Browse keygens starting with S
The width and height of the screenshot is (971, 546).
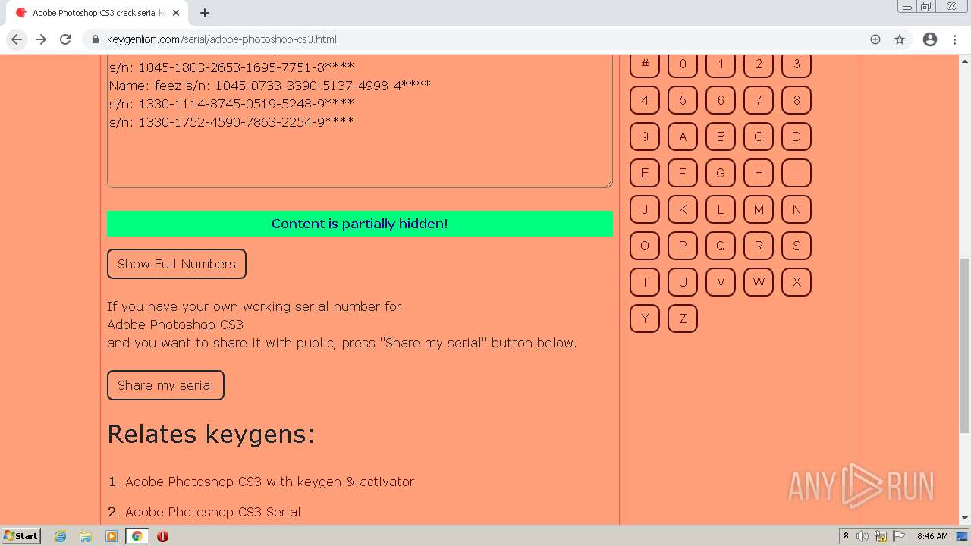click(797, 246)
